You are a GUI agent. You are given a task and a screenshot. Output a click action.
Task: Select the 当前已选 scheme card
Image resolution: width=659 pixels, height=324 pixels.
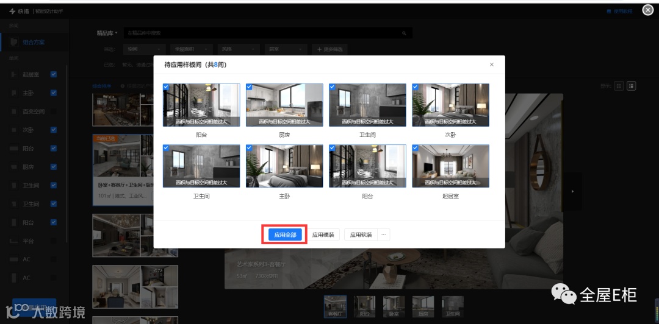123,170
